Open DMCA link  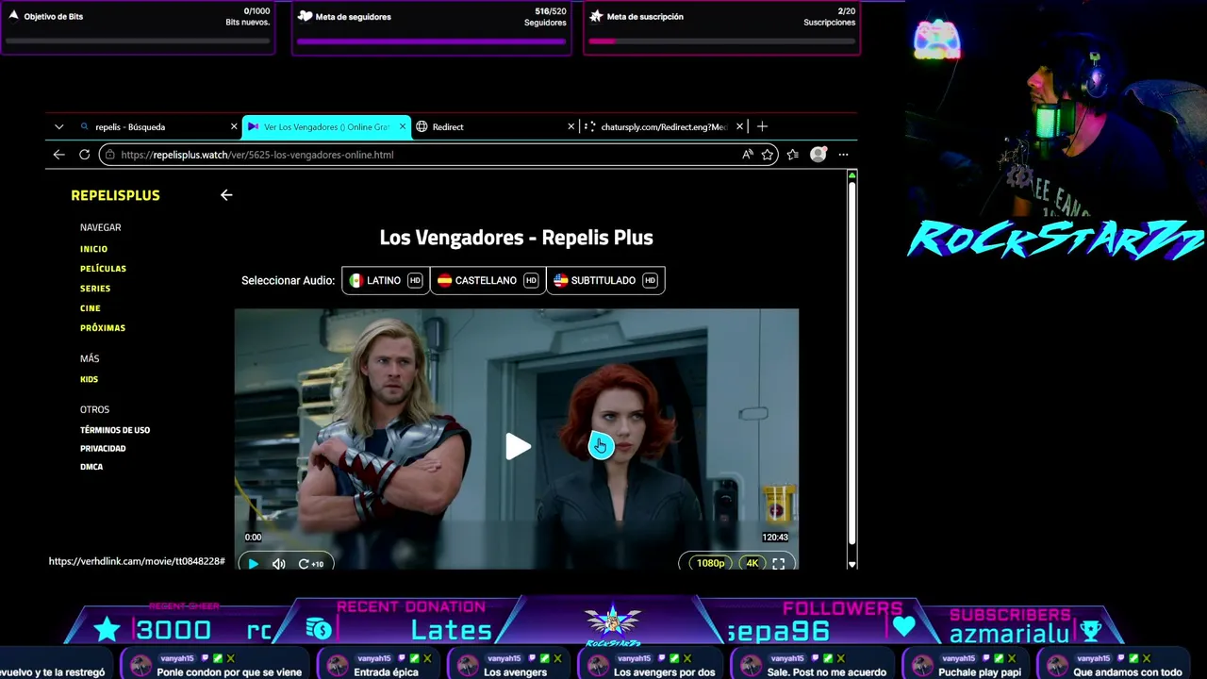coord(91,467)
